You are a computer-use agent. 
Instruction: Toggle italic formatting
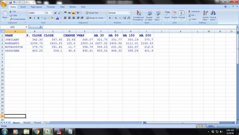click(x=34, y=18)
